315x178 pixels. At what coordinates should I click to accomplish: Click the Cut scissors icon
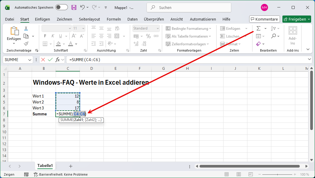coord(26,28)
